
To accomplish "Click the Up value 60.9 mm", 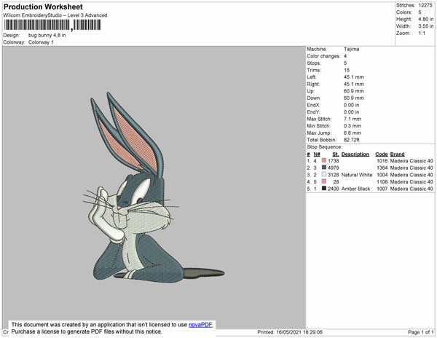I will click(x=354, y=91).
